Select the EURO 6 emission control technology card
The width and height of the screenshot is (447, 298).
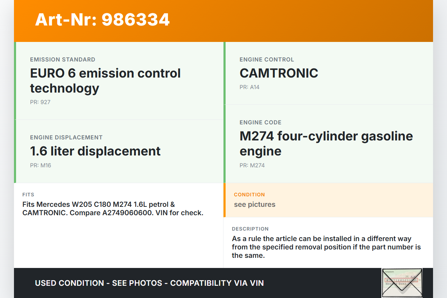[x=119, y=81]
